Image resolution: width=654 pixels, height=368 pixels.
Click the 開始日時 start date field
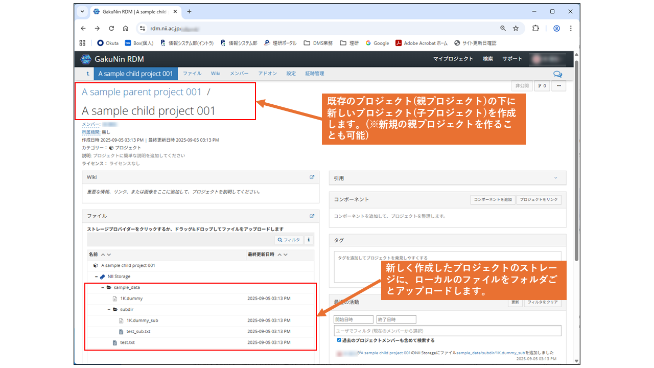click(x=354, y=319)
